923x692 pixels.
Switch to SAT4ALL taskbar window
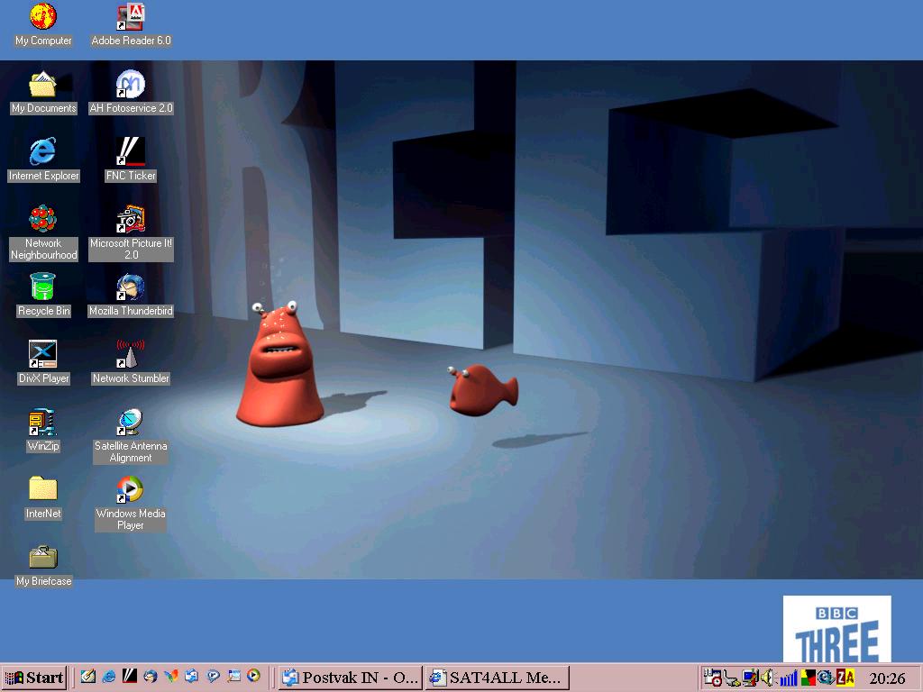click(x=498, y=678)
